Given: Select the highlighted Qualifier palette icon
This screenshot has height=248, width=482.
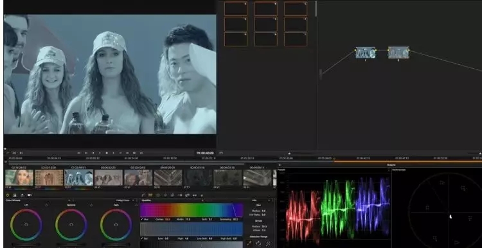Looking at the screenshot, I should pos(150,195).
